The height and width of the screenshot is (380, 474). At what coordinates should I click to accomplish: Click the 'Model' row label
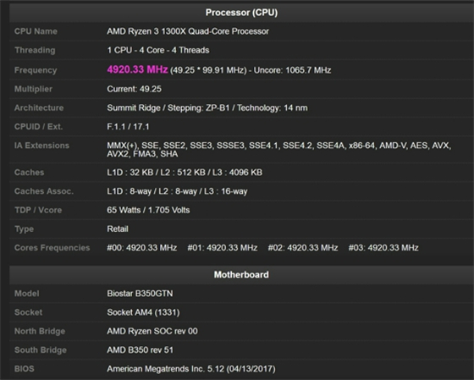(26, 293)
